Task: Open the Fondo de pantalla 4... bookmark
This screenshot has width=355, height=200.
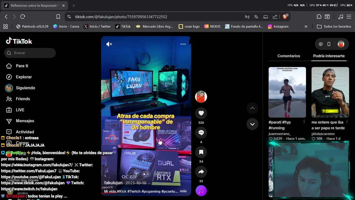Action: (244, 26)
